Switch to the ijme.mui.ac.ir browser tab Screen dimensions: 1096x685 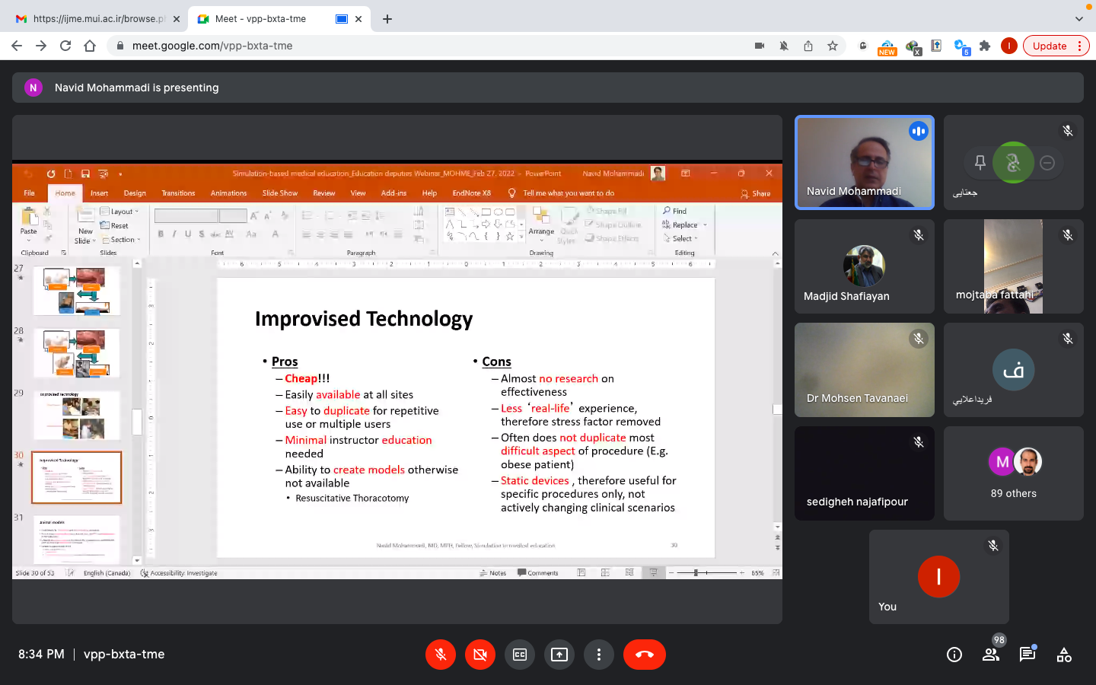click(x=95, y=19)
